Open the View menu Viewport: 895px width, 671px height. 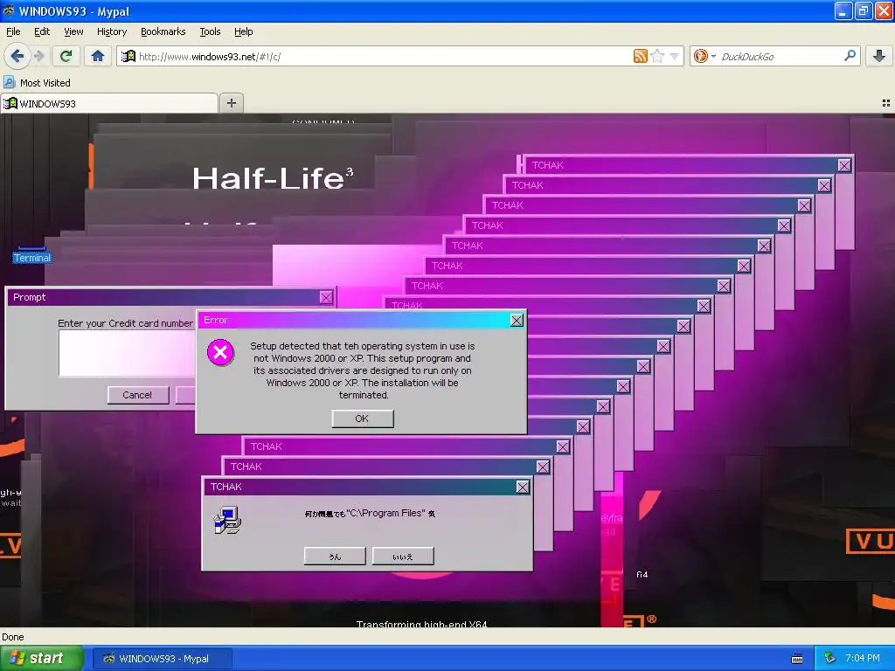tap(73, 31)
